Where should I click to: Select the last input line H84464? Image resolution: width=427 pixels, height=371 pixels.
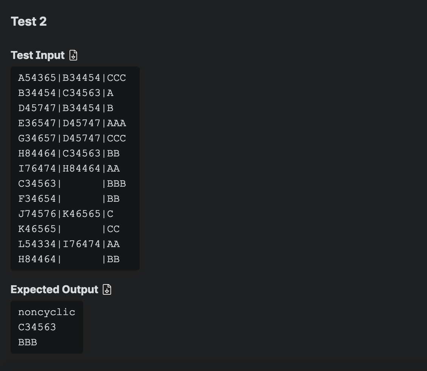point(69,259)
